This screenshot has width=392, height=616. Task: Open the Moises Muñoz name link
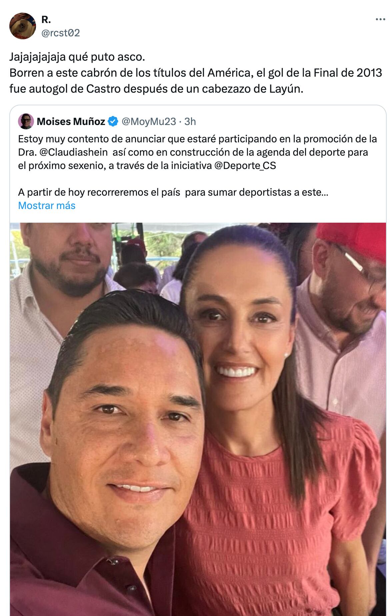point(71,121)
